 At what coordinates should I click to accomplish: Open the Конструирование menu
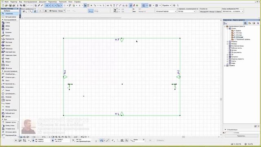[x=30, y=2]
